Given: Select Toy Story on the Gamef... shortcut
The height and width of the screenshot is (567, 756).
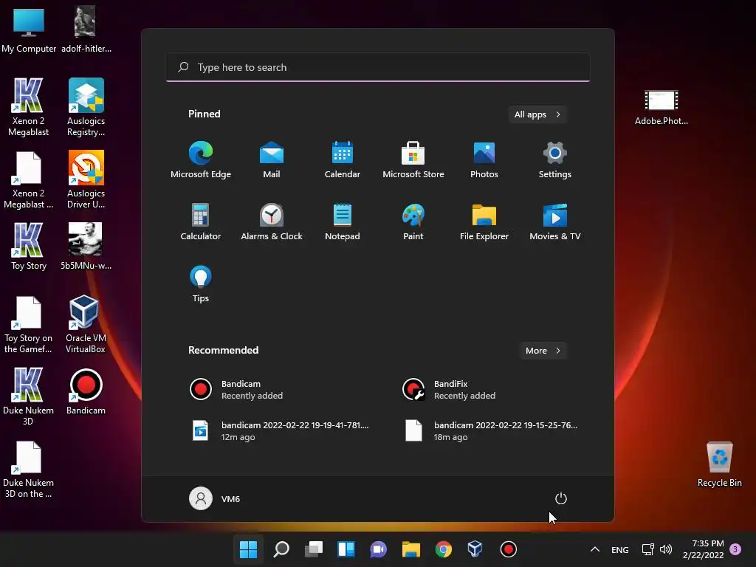Looking at the screenshot, I should click(x=29, y=324).
